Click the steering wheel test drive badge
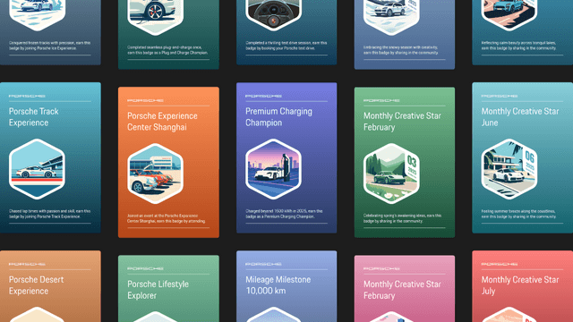573x322 pixels. [273, 14]
